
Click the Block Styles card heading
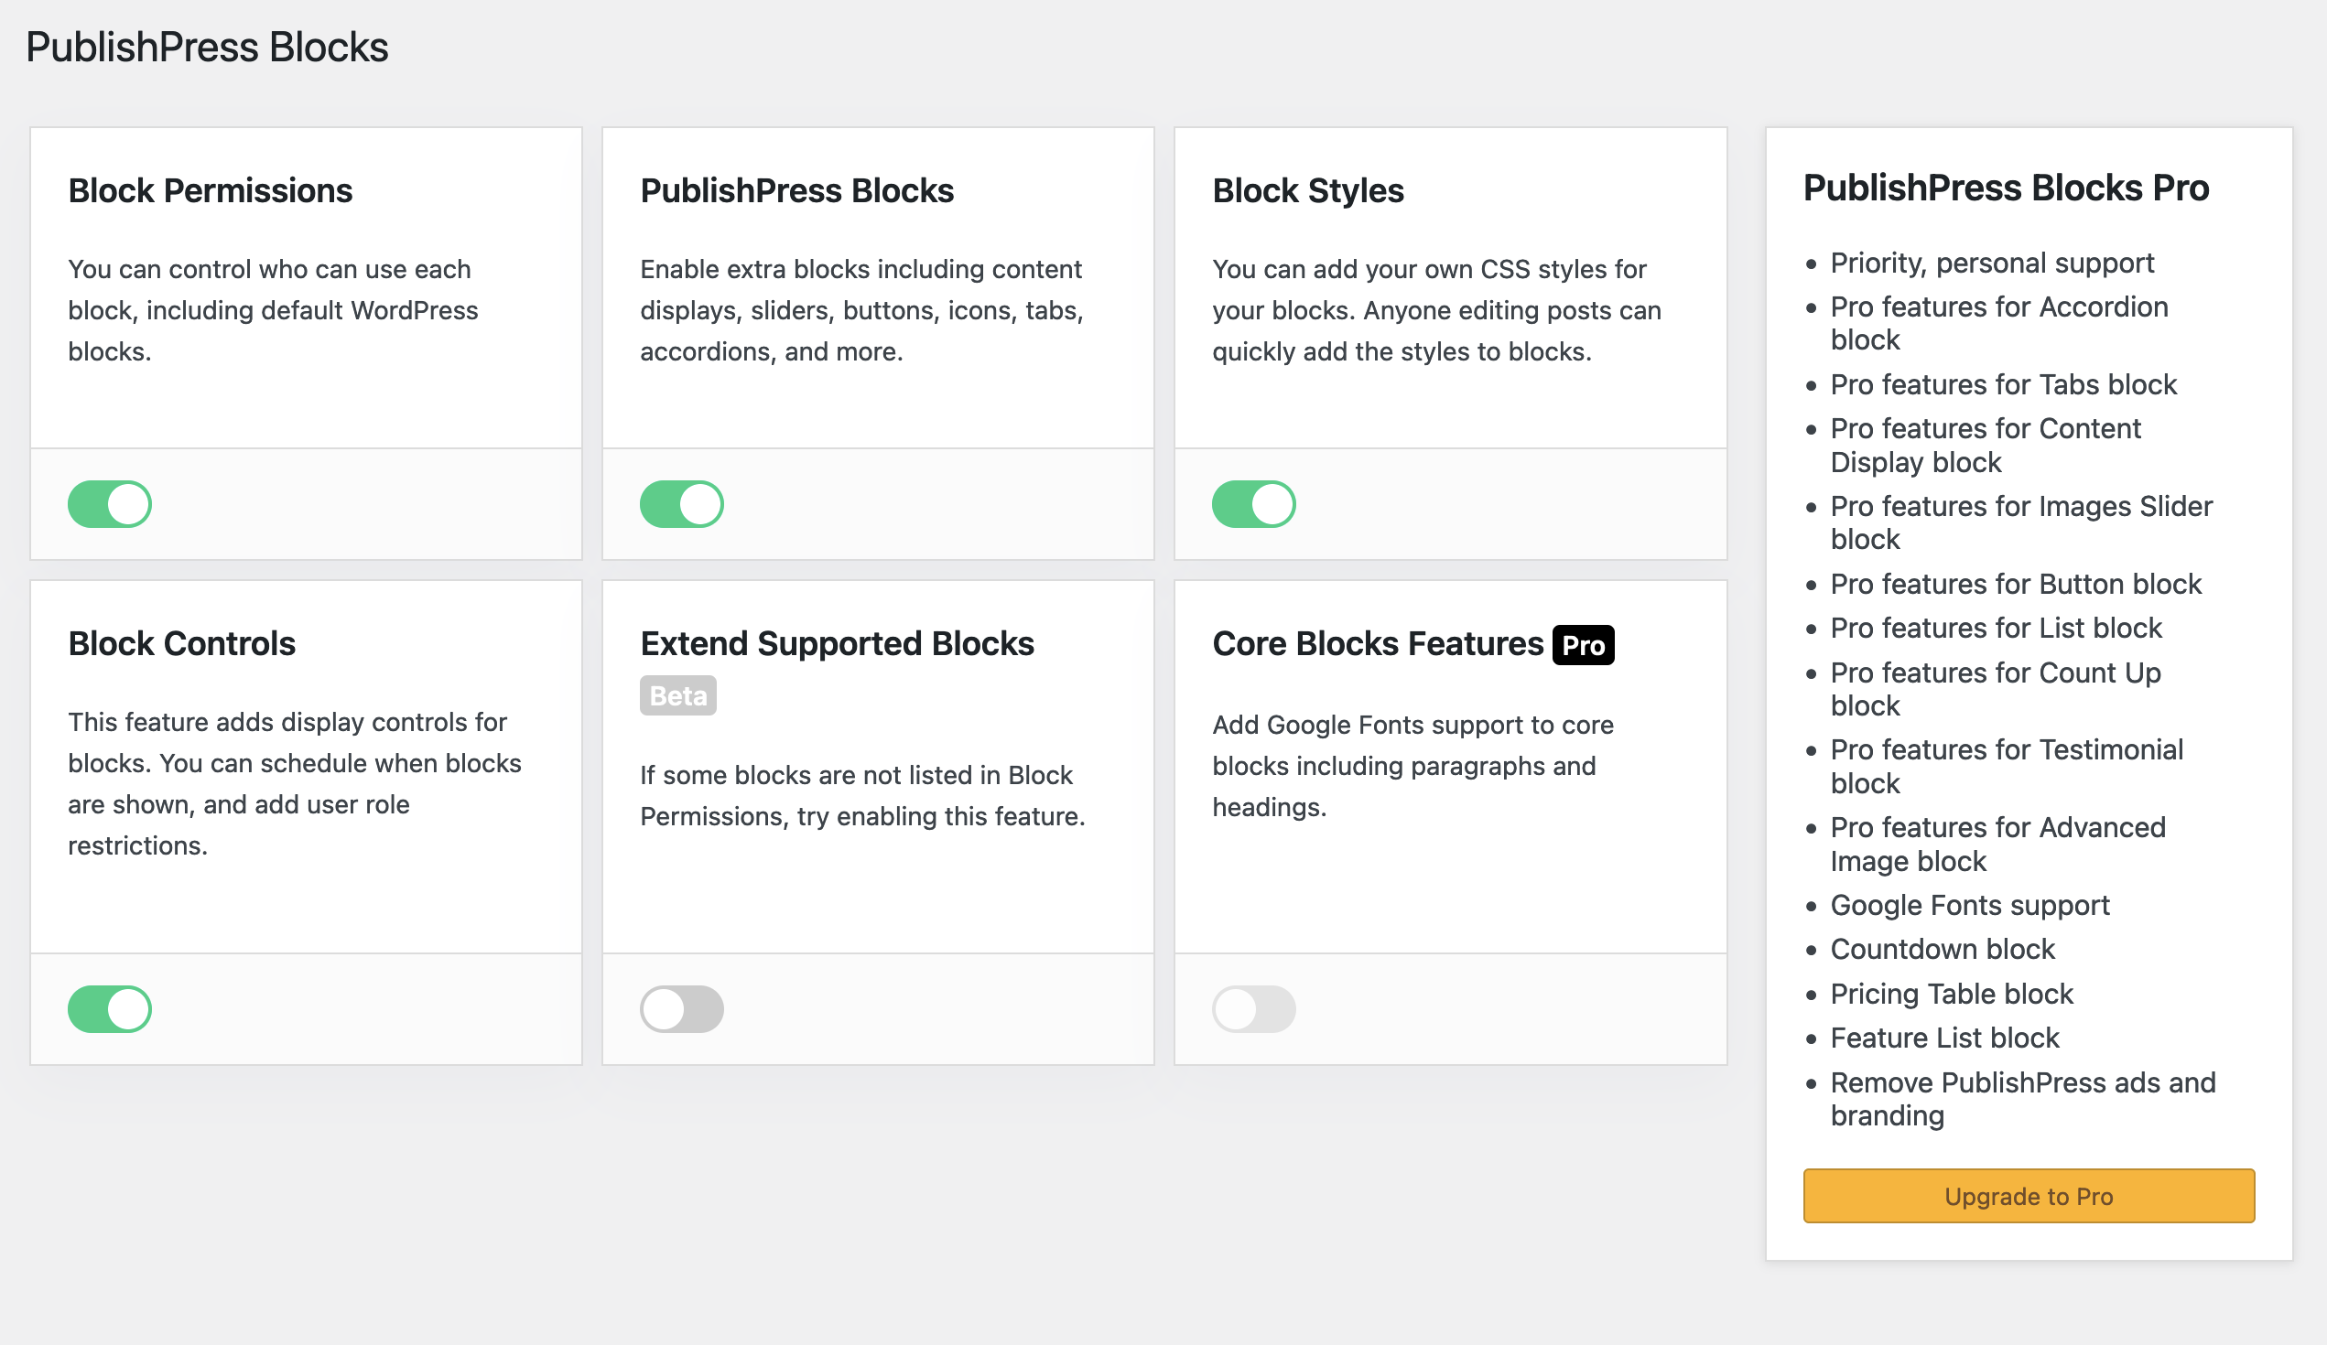(x=1307, y=191)
